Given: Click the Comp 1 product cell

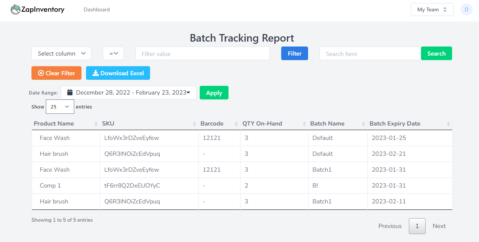Looking at the screenshot, I should click(66, 186).
